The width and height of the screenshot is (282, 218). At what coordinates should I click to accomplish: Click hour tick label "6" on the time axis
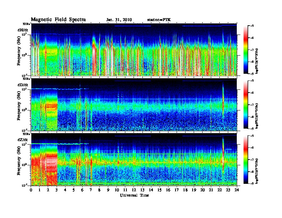coord(82,190)
